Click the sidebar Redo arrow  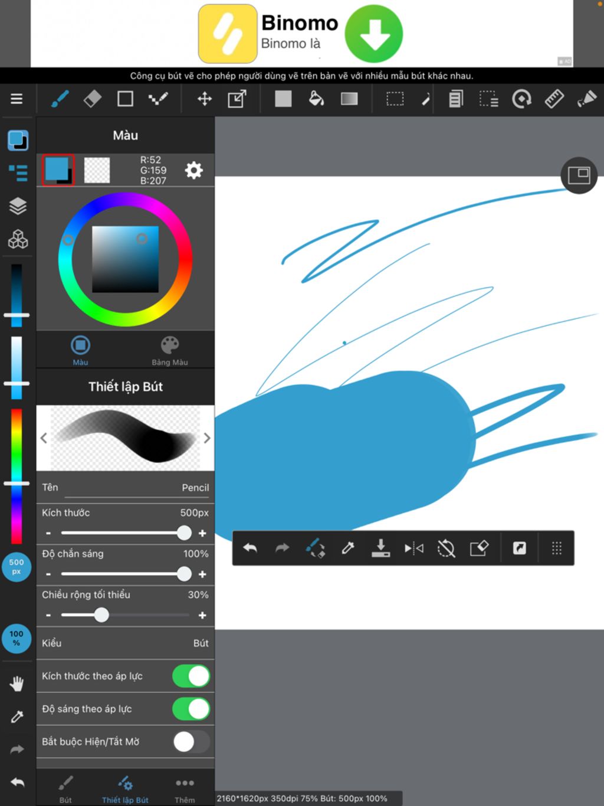point(17,749)
